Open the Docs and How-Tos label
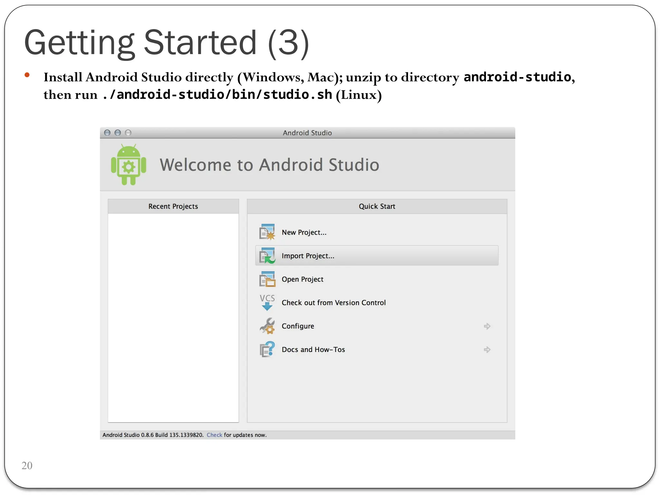The image size is (660, 495). click(313, 350)
